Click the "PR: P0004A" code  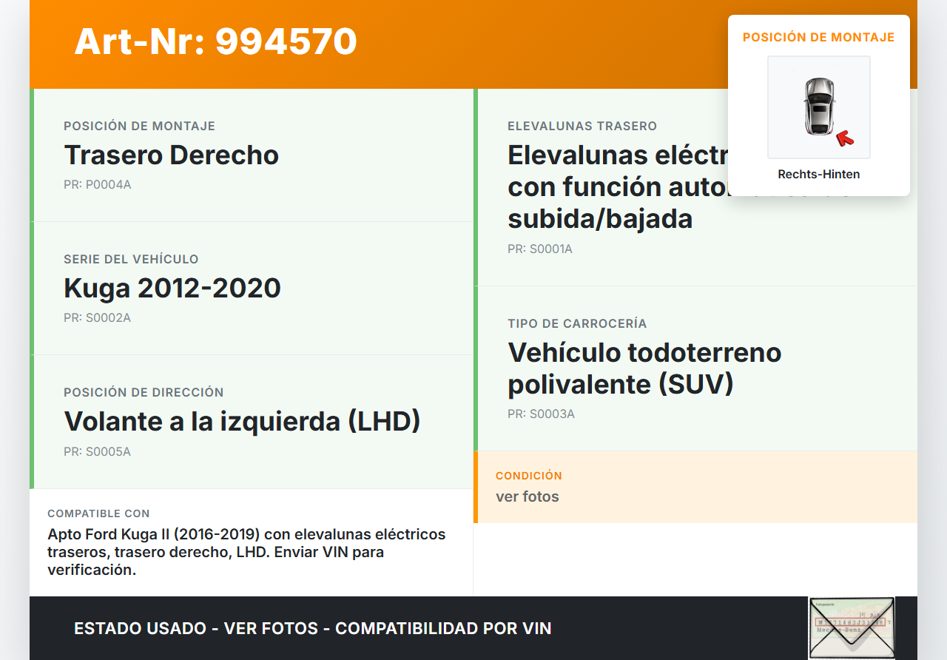tap(98, 184)
